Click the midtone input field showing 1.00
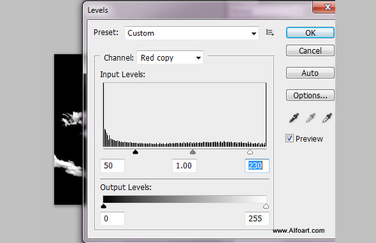Screen dimensions: 376x243 coord(184,166)
